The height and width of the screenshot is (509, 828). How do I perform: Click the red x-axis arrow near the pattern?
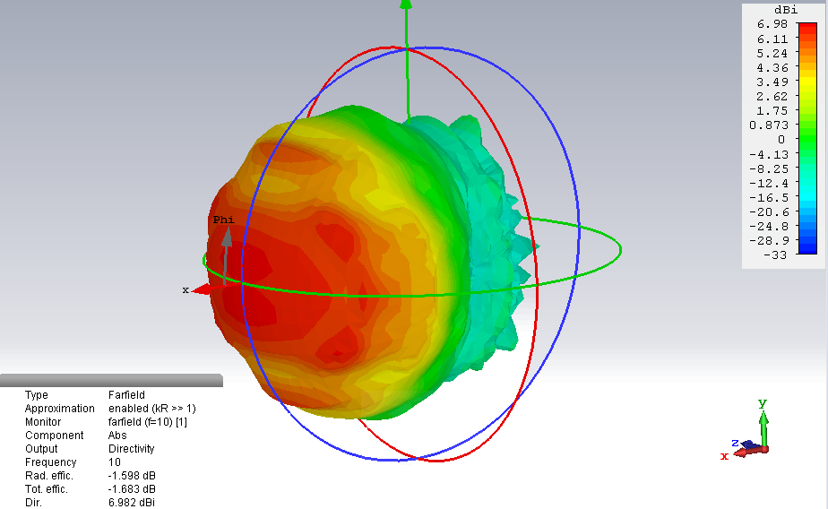click(203, 289)
